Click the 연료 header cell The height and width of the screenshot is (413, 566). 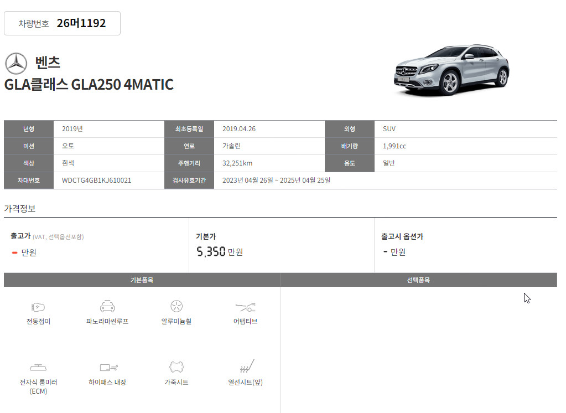pos(189,146)
